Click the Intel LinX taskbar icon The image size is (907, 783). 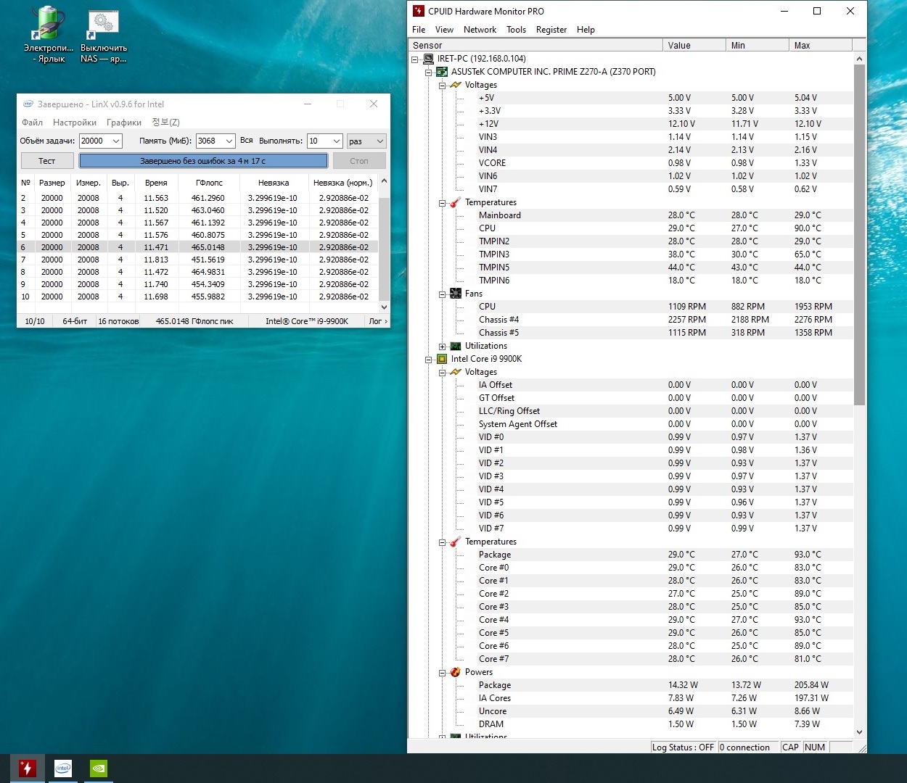(x=63, y=768)
